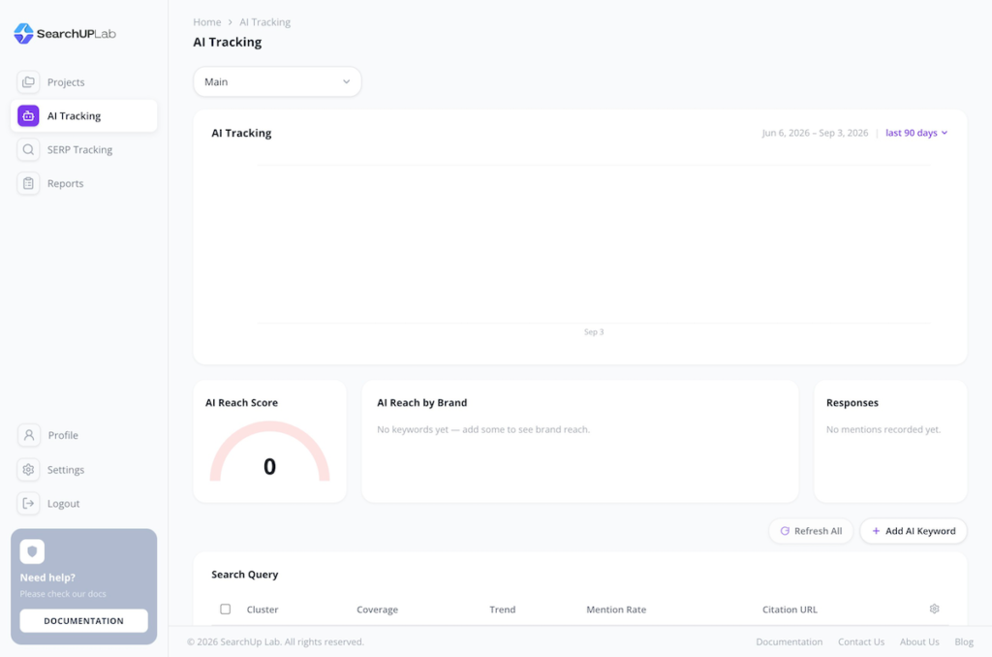Sort by Cluster column header
The height and width of the screenshot is (657, 992).
point(262,610)
